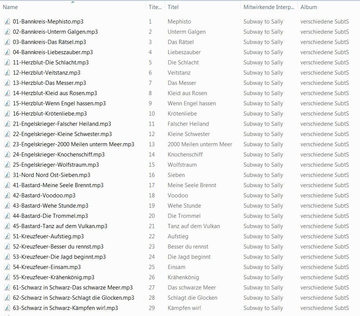Click the file icon of 12-Herzblut-Veitstanz.mp3
360x316 pixels.
pyautogui.click(x=7, y=73)
